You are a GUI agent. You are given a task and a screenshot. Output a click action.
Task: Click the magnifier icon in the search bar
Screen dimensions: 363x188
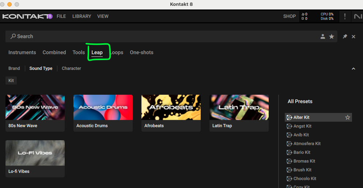pyautogui.click(x=13, y=36)
